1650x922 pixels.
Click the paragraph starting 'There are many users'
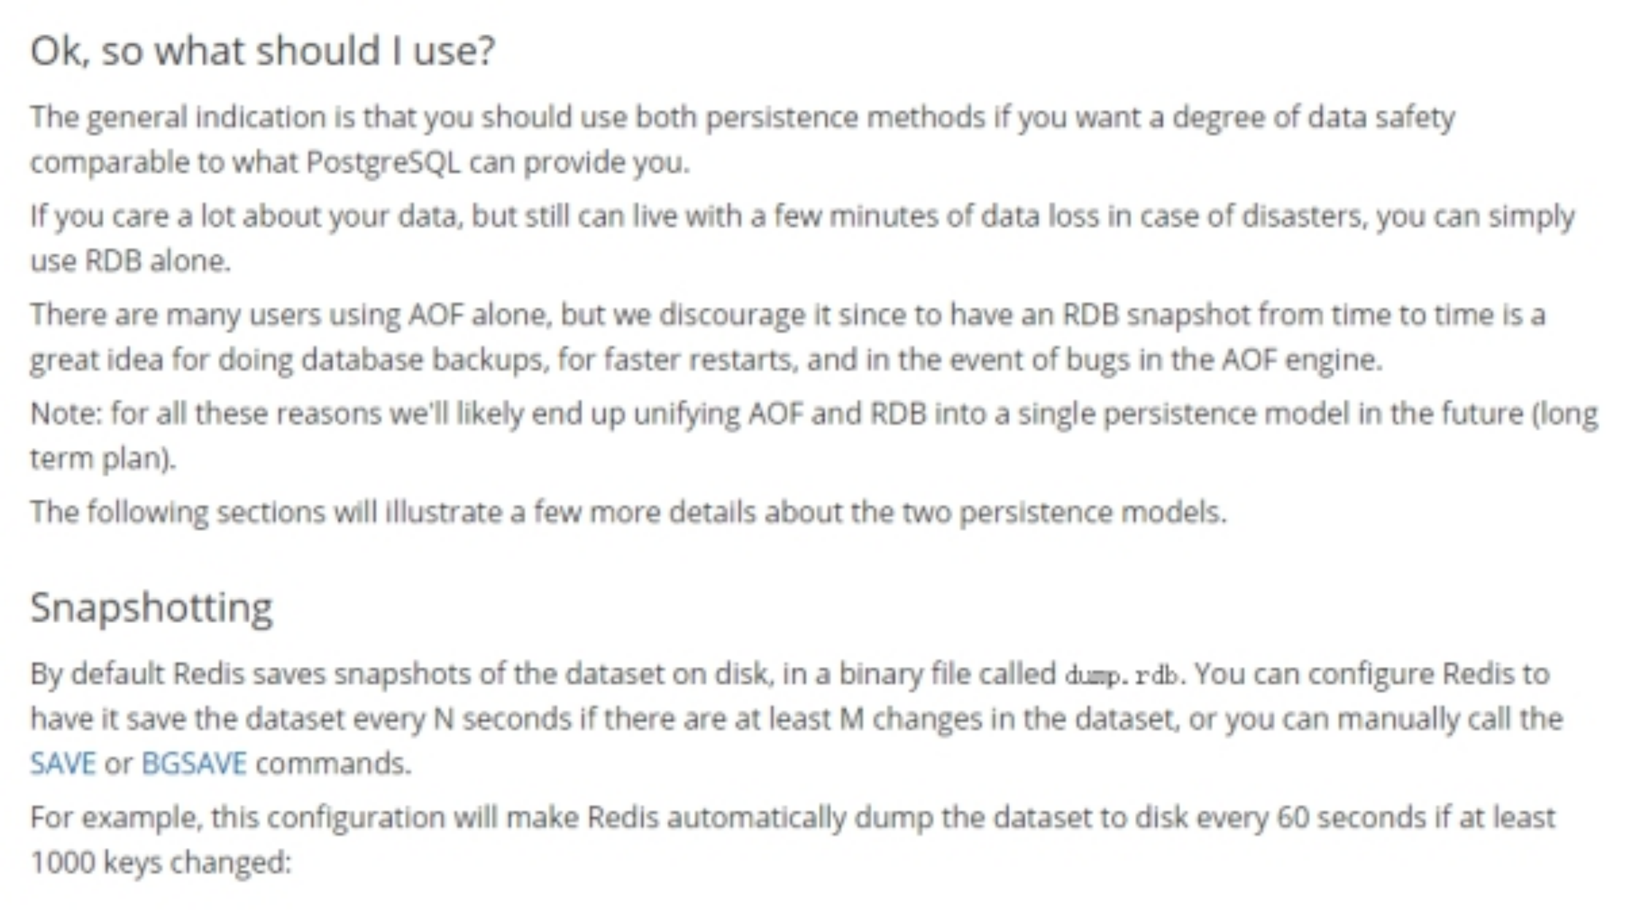788,337
